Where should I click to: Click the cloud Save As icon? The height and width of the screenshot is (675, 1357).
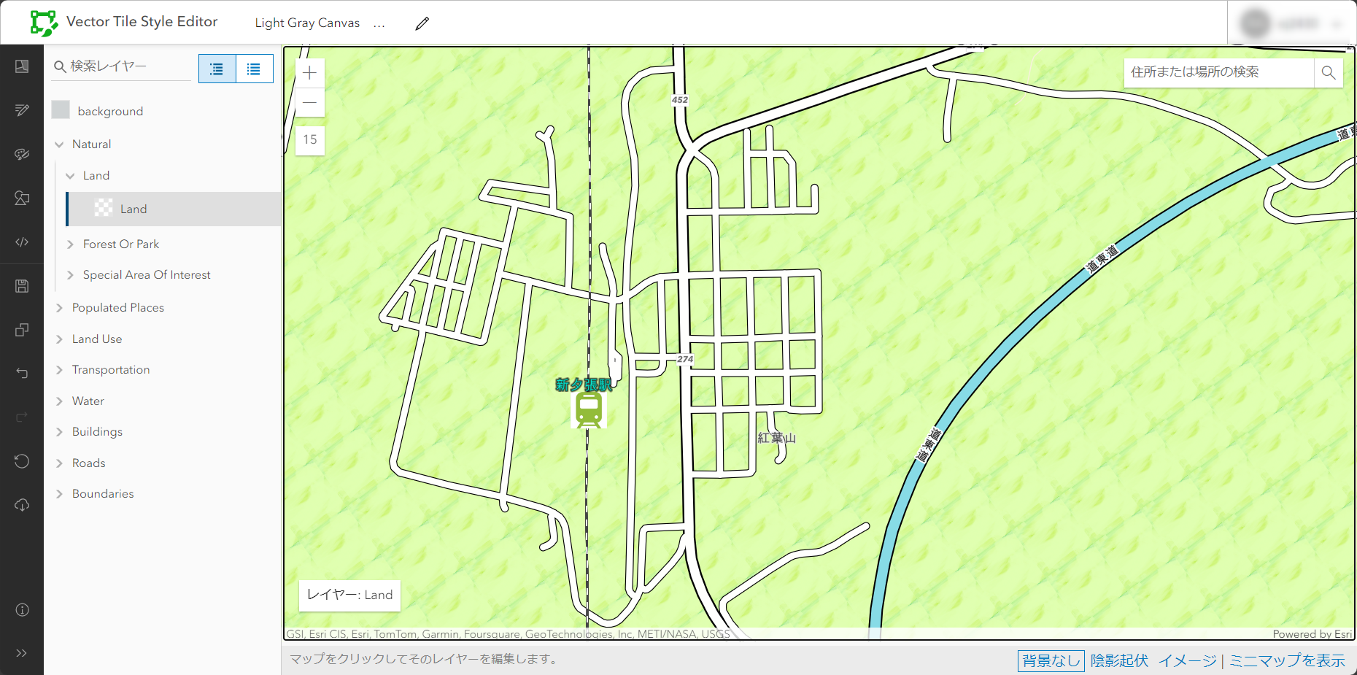point(22,504)
